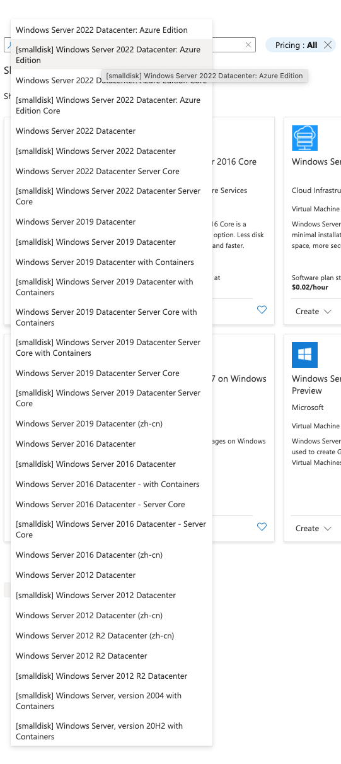Remove the Pricing : All filter
The image size is (341, 764).
pyautogui.click(x=328, y=45)
